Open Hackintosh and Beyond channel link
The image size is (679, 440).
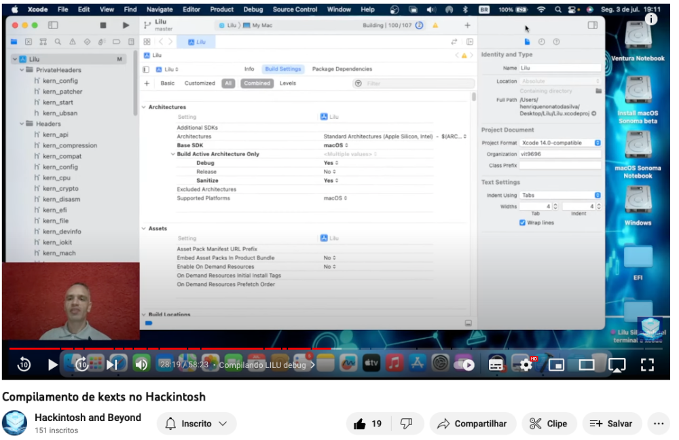coord(88,418)
